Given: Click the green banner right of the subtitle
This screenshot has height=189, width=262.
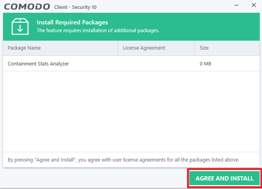Looking at the screenshot, I should [209, 27].
